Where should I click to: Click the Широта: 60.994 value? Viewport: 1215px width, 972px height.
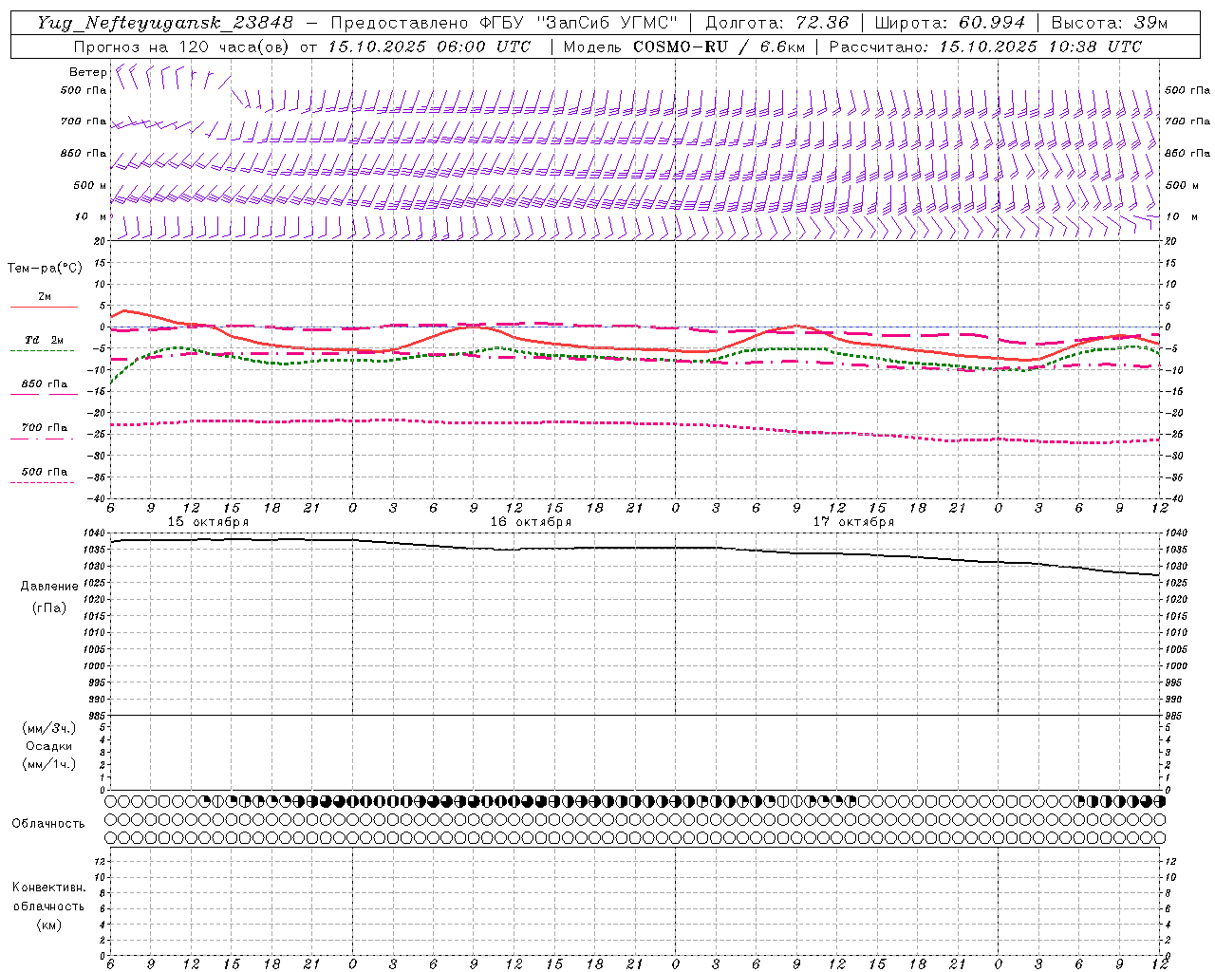coord(949,23)
